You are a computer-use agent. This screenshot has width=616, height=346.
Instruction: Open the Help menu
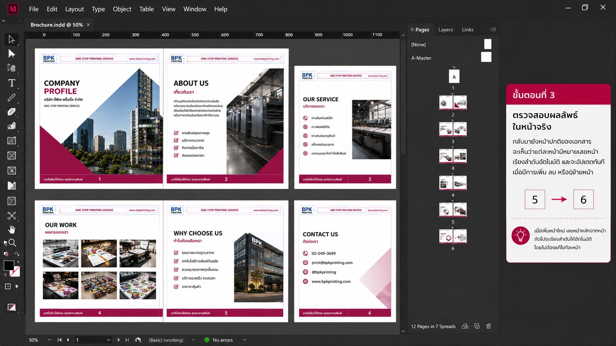(221, 9)
